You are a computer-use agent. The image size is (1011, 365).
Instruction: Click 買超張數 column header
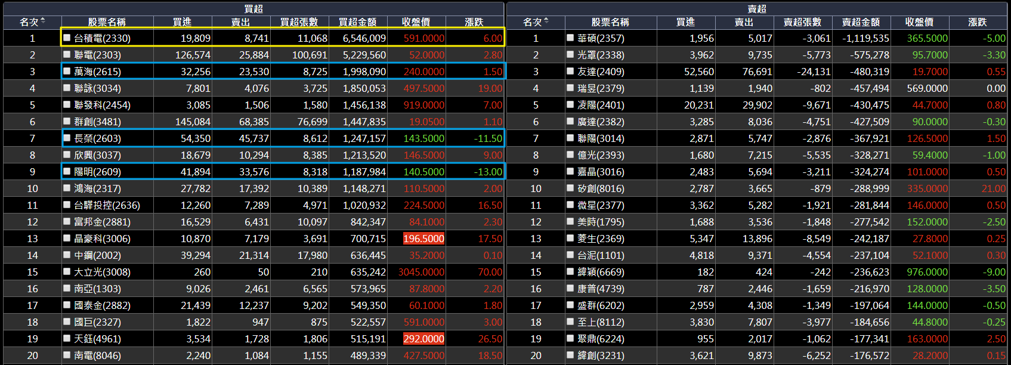coord(299,22)
